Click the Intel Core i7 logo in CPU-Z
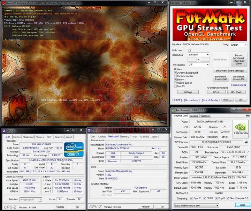This screenshot has width=251, height=211. pos(74,149)
